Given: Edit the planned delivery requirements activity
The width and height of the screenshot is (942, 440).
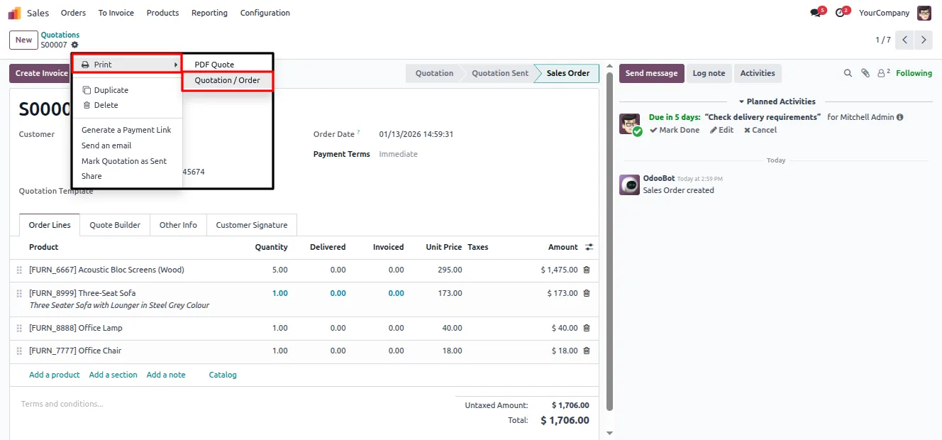Looking at the screenshot, I should pyautogui.click(x=722, y=130).
